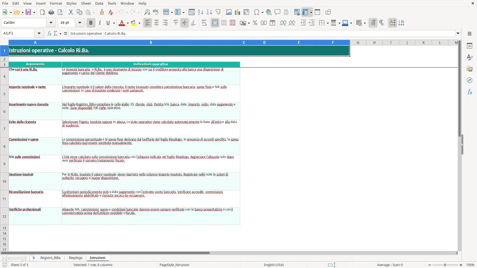Screen dimensions: 477x268
Task: Open the Print Preview
Action: point(60,12)
